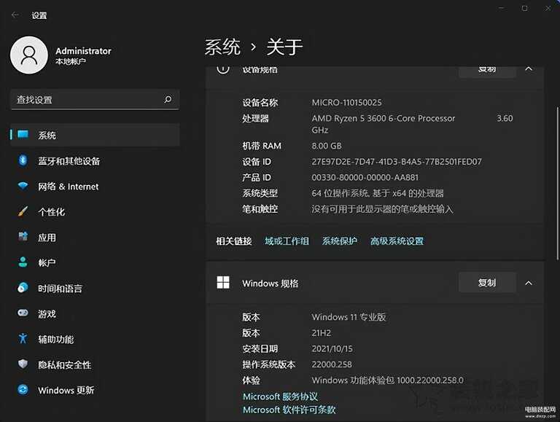Screen dimensions: 560x422
Task: Collapse the Windows 规格 section chevron
Action: (x=529, y=283)
